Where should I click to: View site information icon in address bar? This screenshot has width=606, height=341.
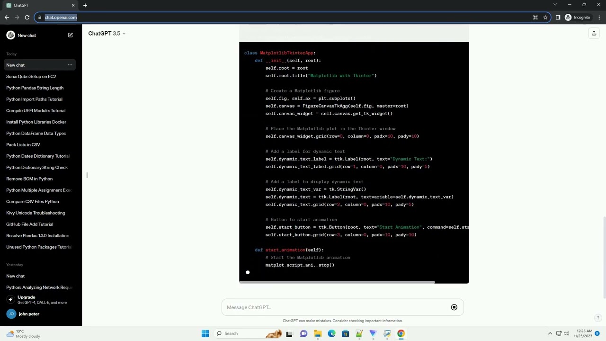tap(40, 18)
